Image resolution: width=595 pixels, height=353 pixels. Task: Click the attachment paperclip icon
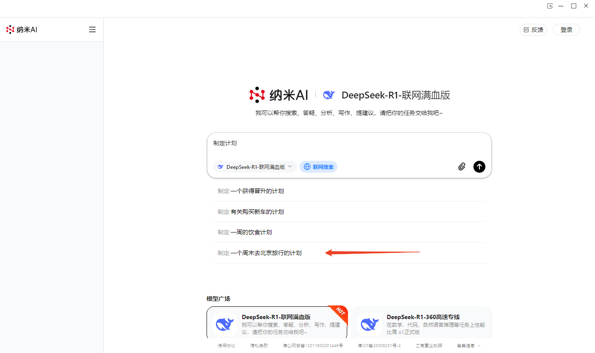coord(462,167)
